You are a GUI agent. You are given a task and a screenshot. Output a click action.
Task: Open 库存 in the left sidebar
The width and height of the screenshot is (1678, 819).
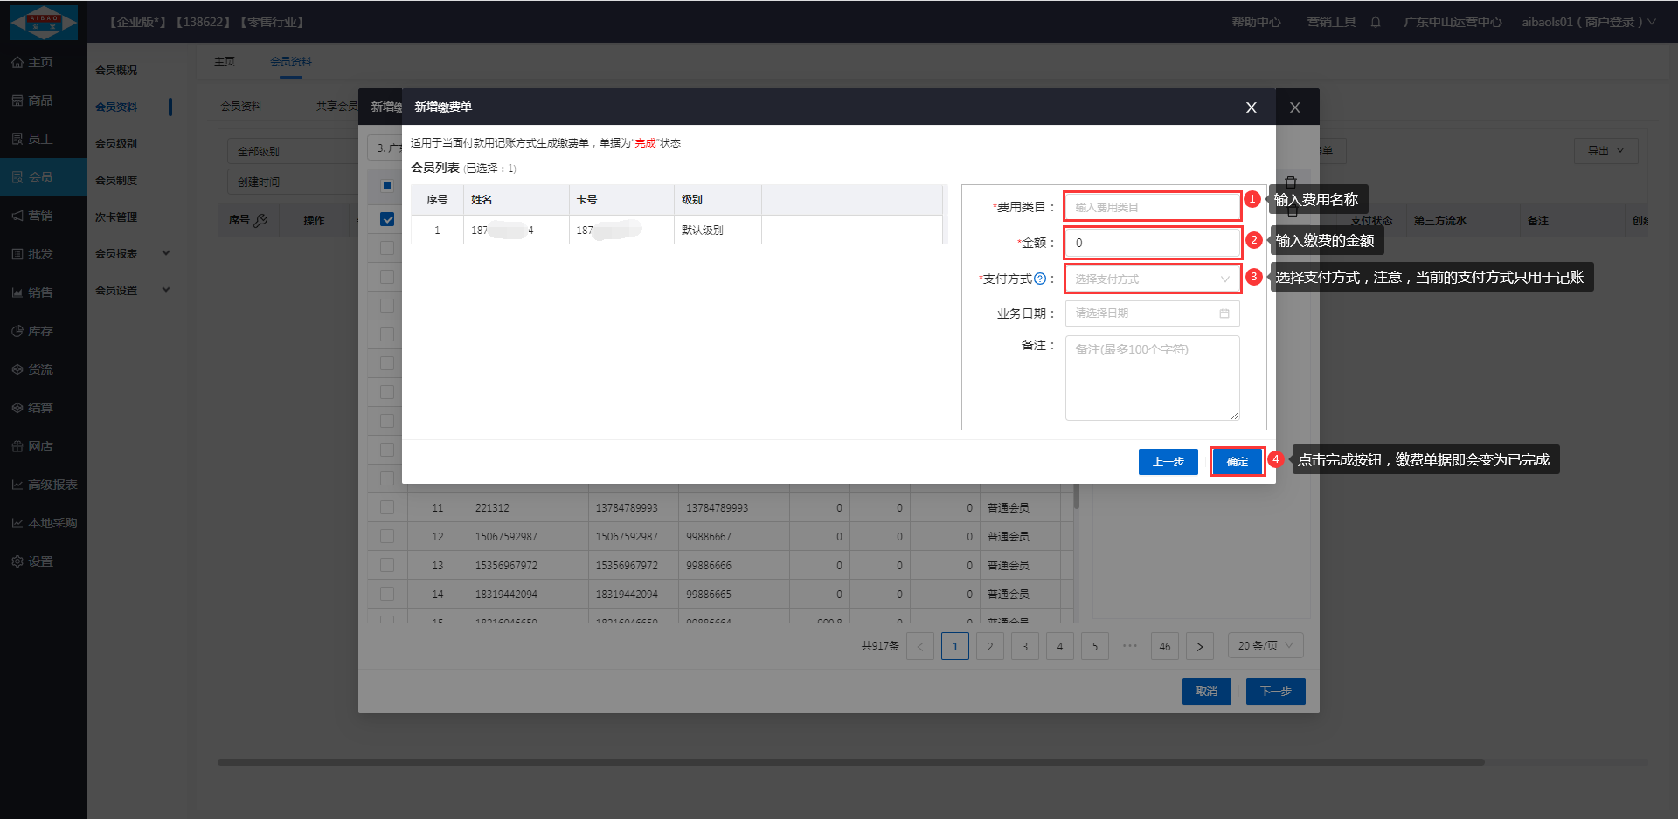point(40,331)
